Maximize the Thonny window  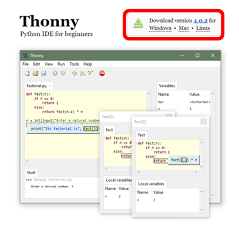tap(197, 56)
